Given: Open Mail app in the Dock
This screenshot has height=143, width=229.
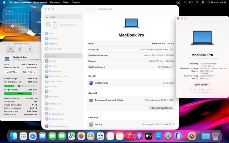Looking at the screenshot, I should pos(42,136).
